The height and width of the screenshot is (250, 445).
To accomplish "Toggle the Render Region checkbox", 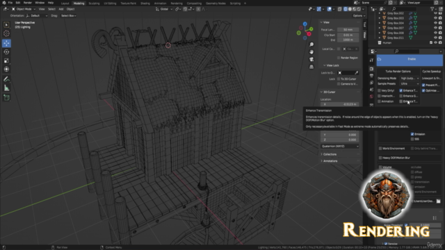I will point(339,58).
